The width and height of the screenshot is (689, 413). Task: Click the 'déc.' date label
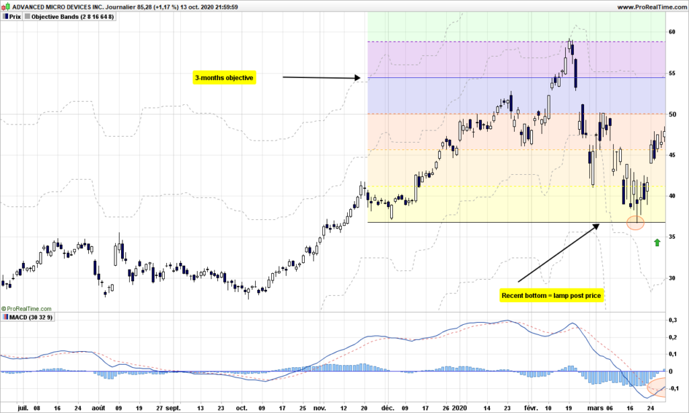pos(388,408)
